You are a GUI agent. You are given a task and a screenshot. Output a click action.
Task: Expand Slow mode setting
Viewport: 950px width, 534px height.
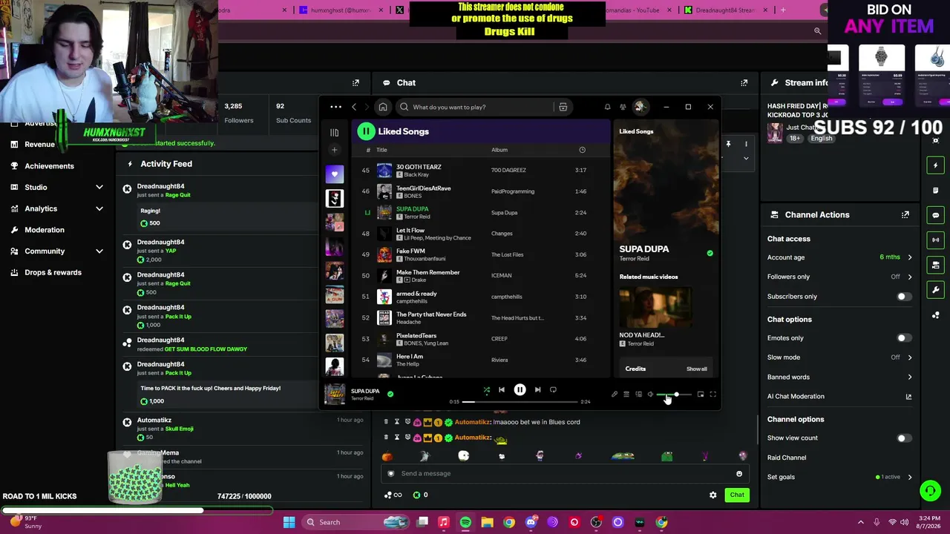(910, 357)
